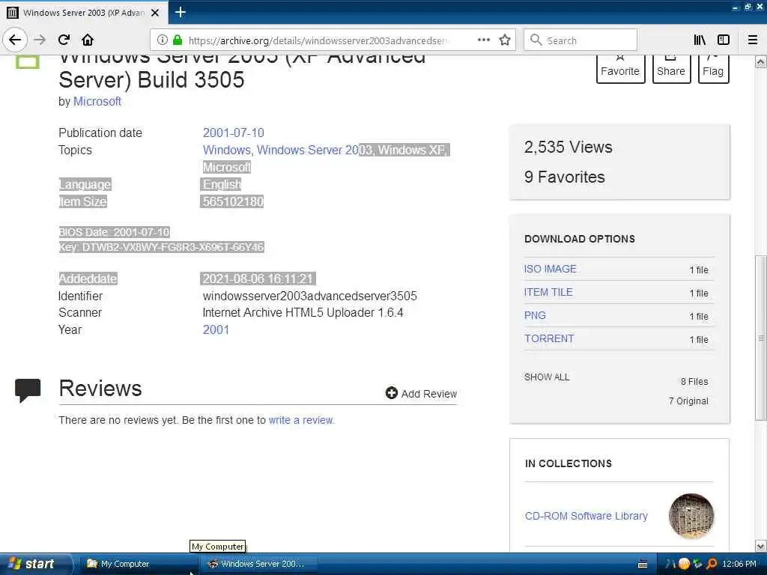
Task: Click the 'Internet Archive HTML5 Uploader 1.6.4' text
Action: (303, 312)
